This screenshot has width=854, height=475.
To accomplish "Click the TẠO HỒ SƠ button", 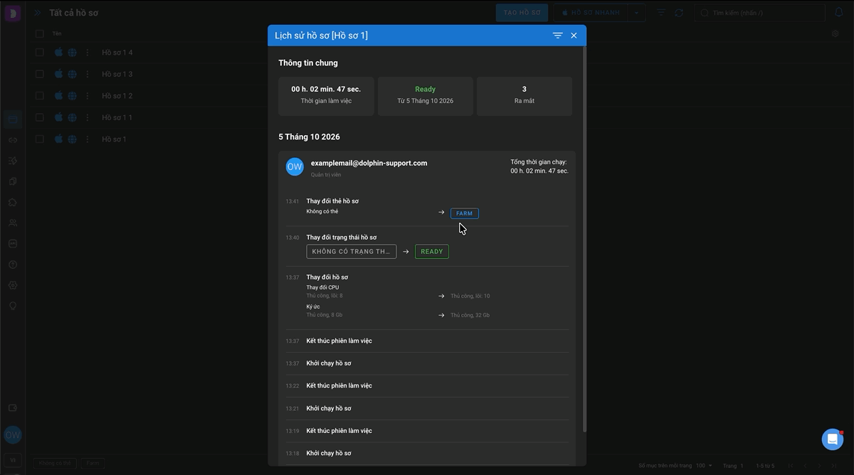I will (522, 13).
